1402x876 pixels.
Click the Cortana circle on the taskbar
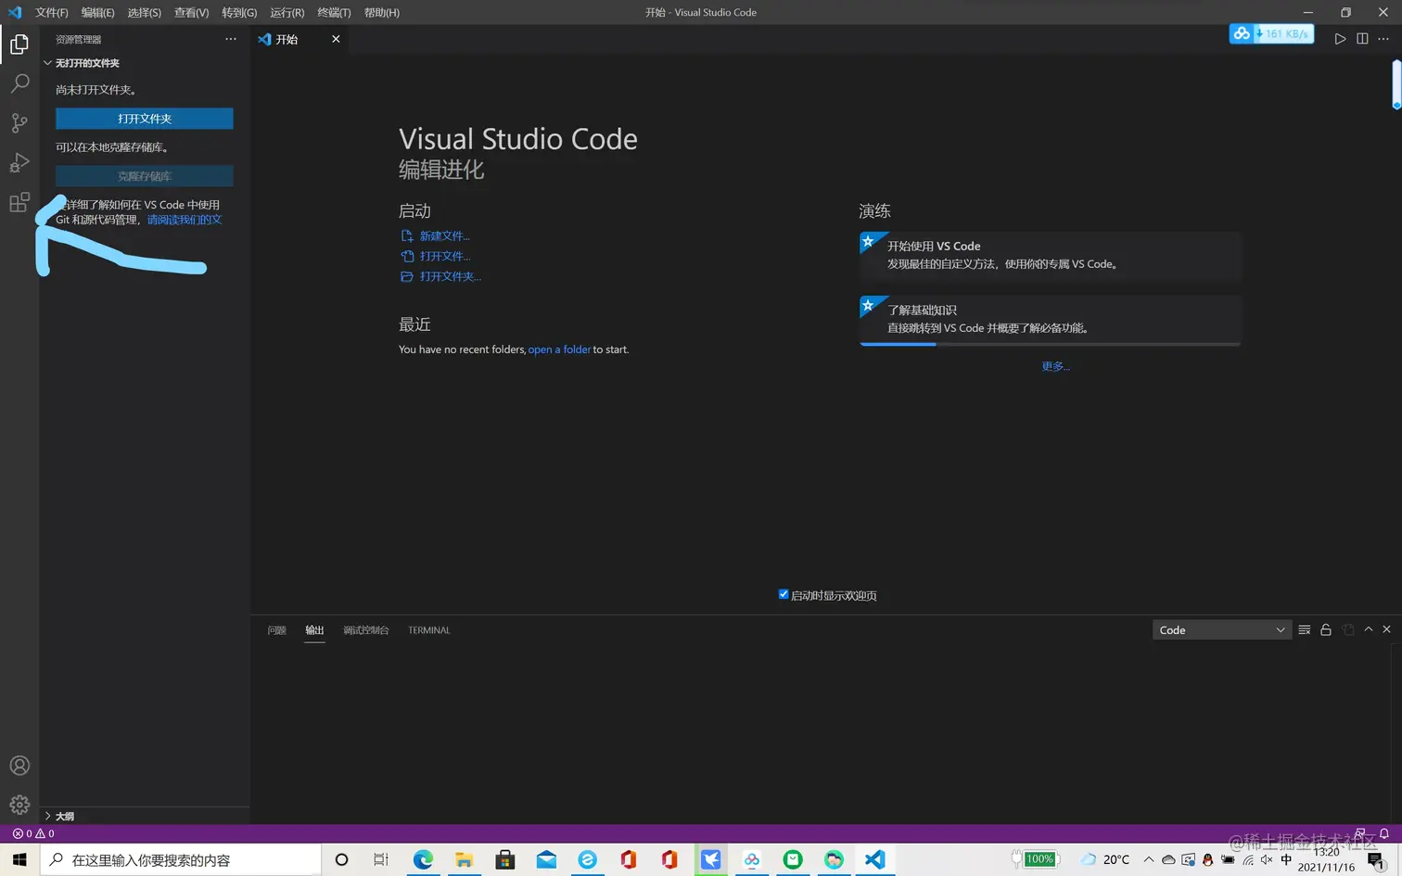[341, 859]
